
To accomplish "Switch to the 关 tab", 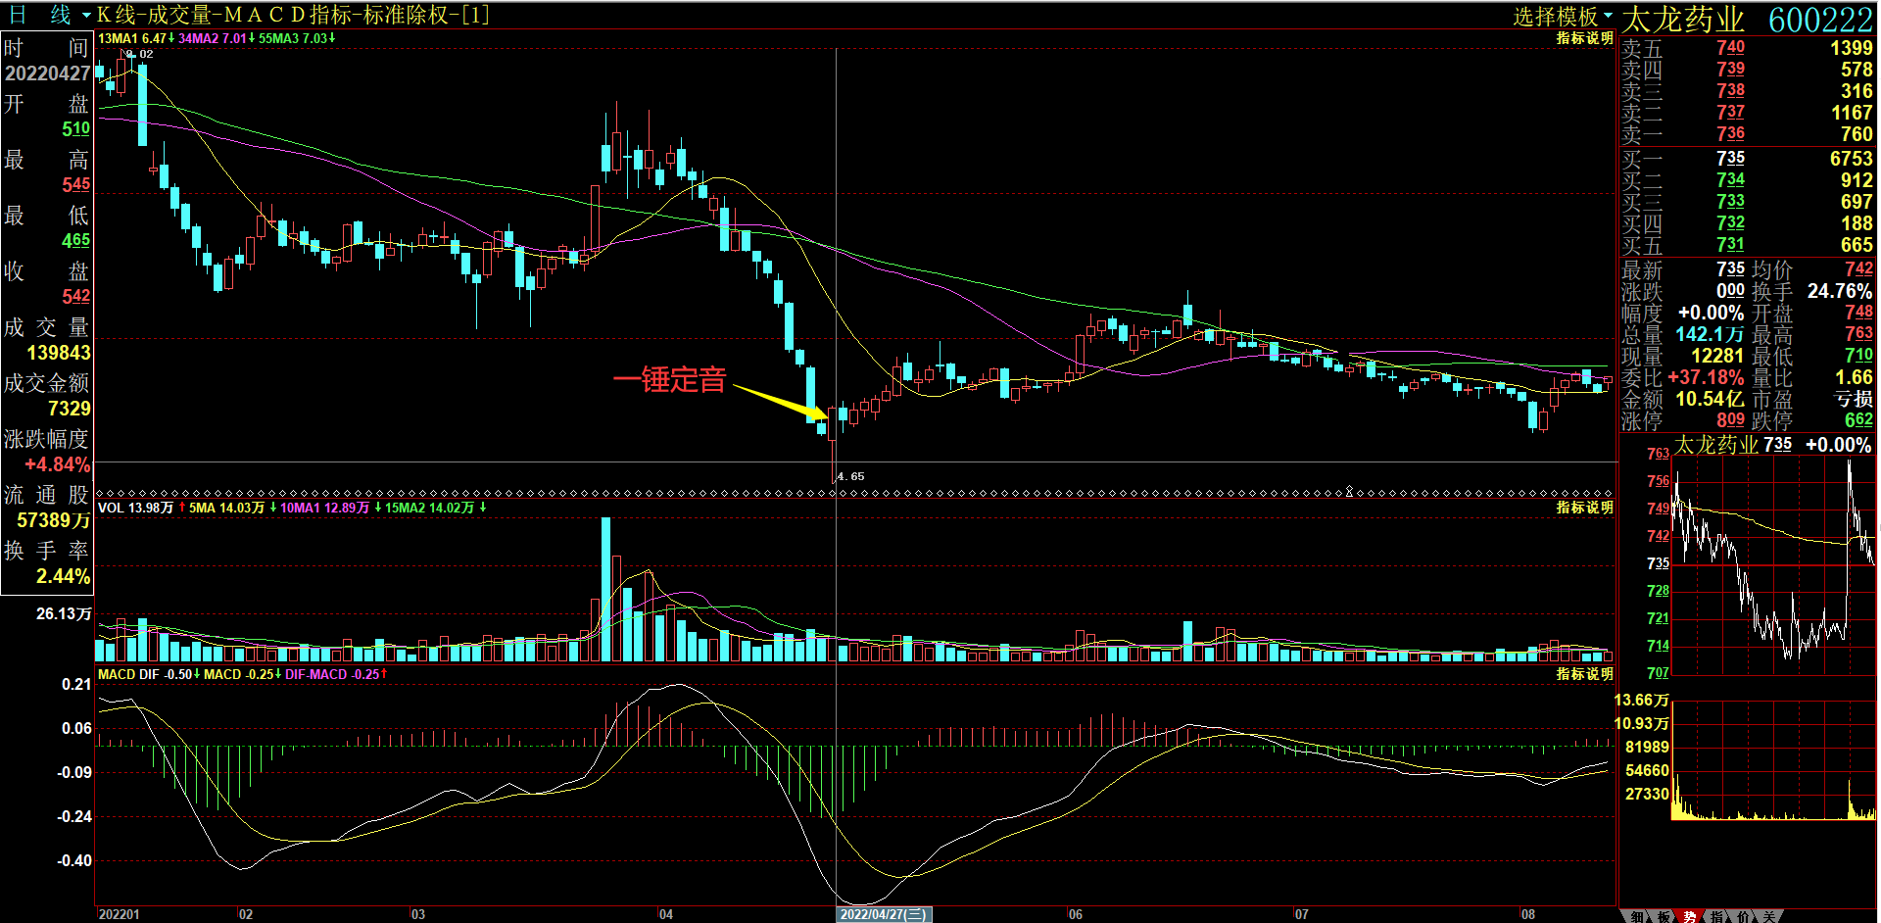I will point(1769,916).
